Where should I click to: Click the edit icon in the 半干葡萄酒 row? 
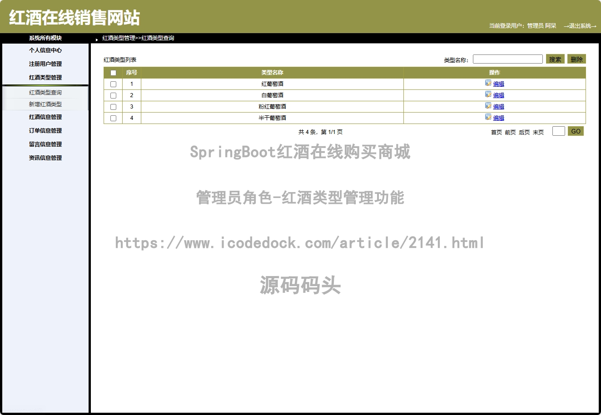click(488, 117)
